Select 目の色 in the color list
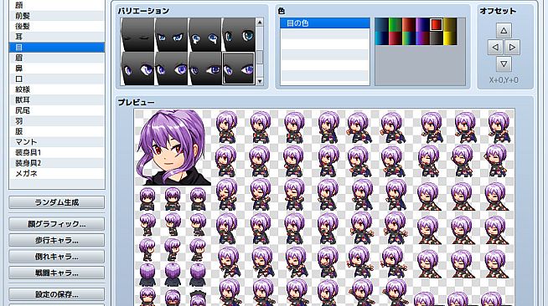This screenshot has width=548, height=306. pos(325,23)
